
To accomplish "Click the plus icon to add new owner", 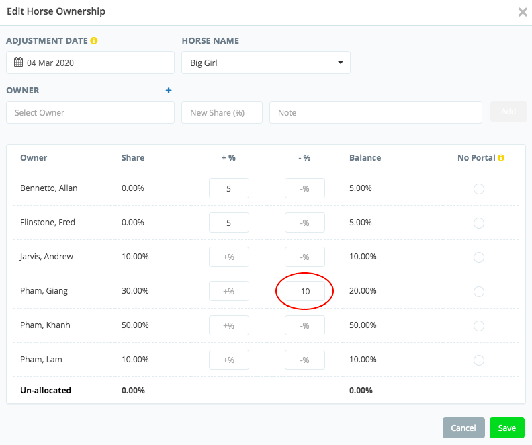I will click(169, 91).
